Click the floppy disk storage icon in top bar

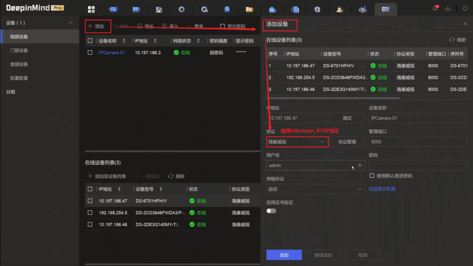pos(159,9)
